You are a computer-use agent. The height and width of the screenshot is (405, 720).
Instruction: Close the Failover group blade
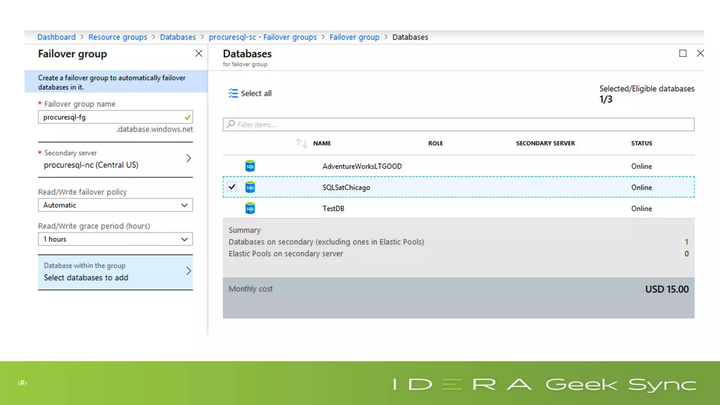[199, 53]
